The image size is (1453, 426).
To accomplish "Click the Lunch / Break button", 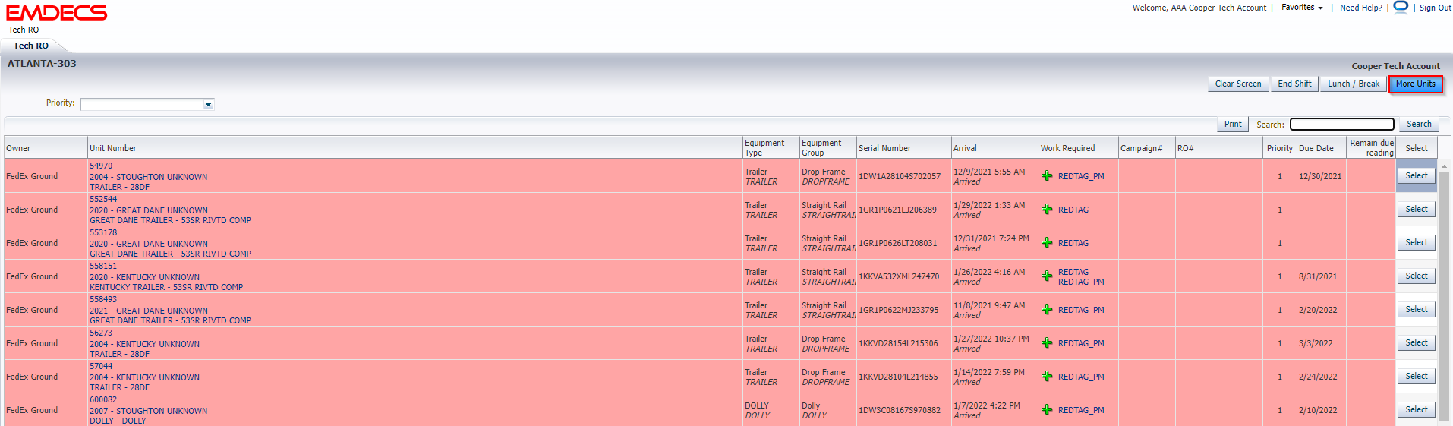I will click(x=1354, y=84).
